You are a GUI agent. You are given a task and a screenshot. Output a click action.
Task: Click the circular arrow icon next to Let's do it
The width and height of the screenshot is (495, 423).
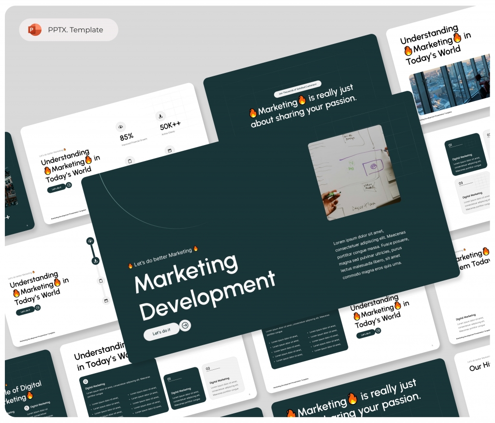pyautogui.click(x=184, y=325)
